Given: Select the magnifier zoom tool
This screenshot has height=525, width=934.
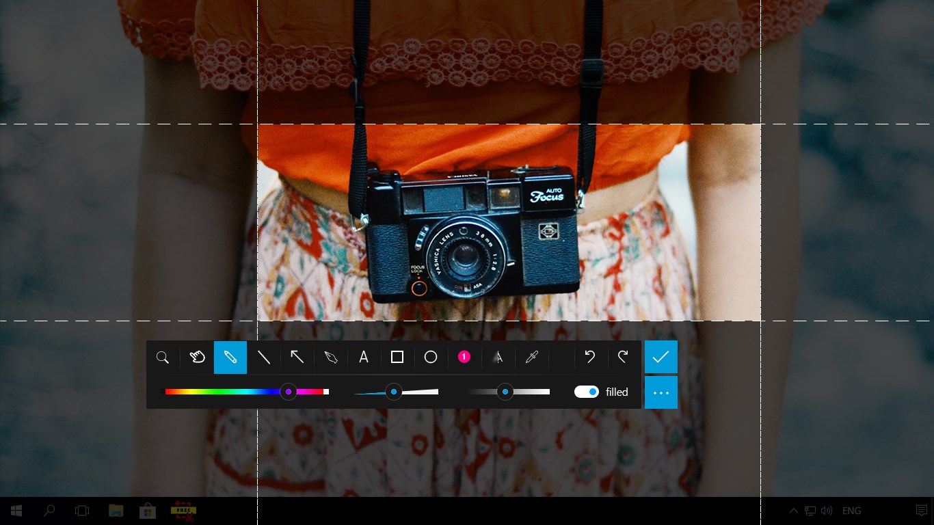Looking at the screenshot, I should [x=163, y=358].
